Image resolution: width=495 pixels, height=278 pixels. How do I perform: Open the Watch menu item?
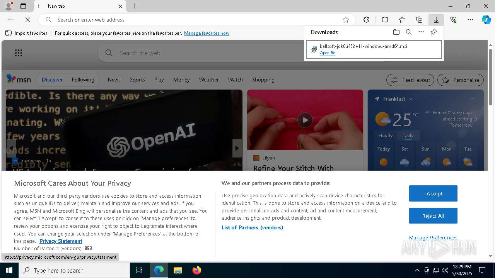236,80
